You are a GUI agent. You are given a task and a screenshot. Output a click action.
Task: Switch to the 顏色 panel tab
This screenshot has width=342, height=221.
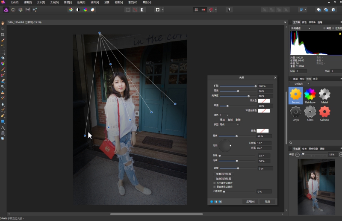(x=304, y=22)
